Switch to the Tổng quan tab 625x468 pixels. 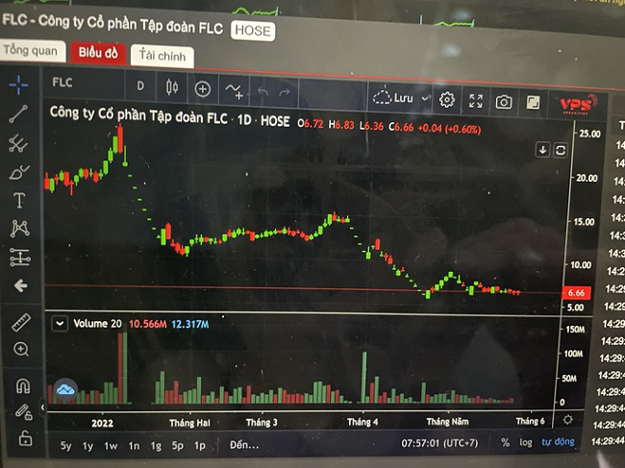(31, 51)
